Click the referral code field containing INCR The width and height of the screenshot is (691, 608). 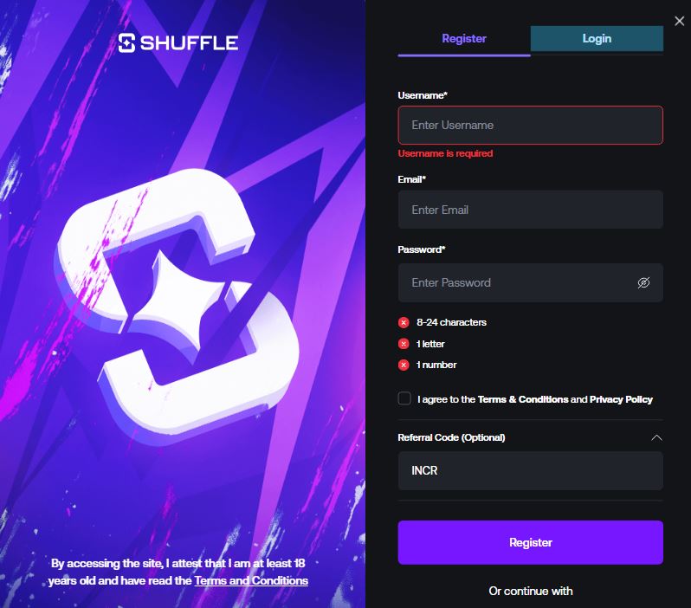tap(530, 470)
